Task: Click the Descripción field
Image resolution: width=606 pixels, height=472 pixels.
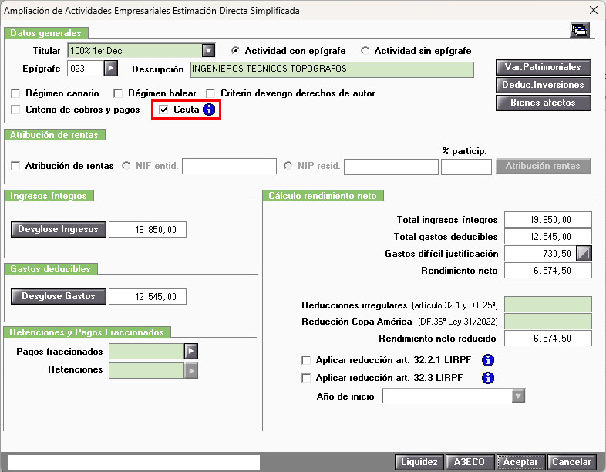Action: [332, 69]
